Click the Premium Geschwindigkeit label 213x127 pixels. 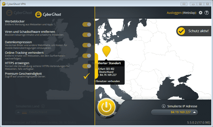point(23,74)
